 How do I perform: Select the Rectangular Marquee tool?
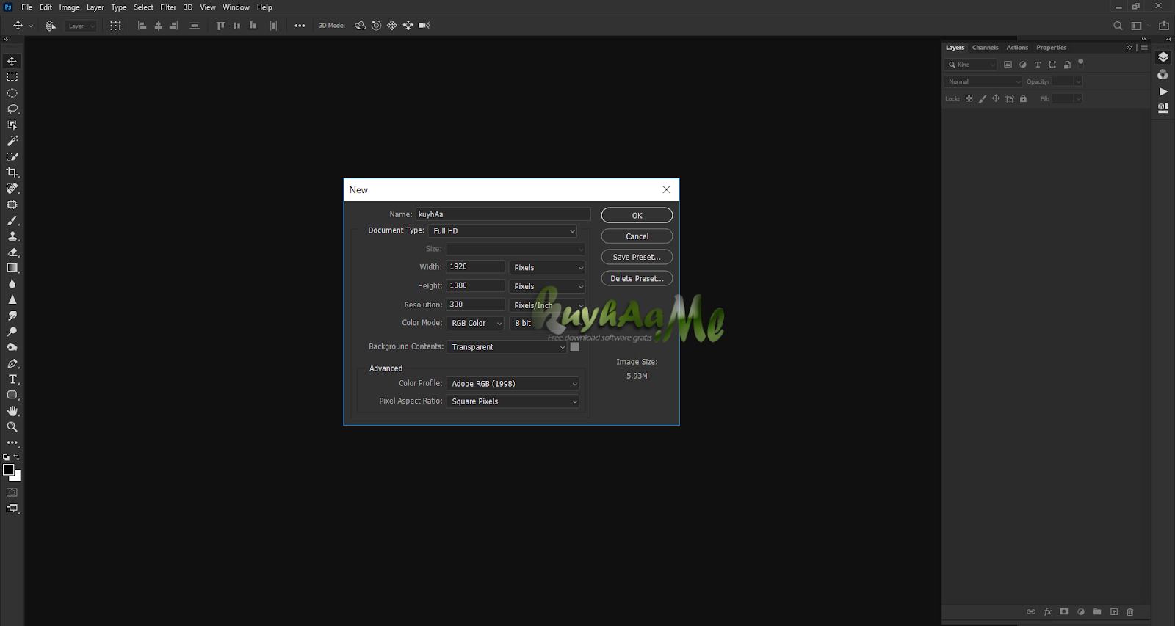12,77
